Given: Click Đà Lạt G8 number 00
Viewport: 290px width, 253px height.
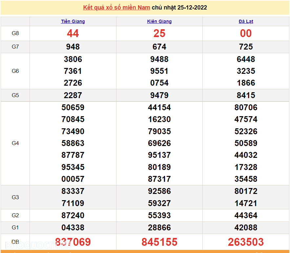Looking at the screenshot, I should [246, 33].
